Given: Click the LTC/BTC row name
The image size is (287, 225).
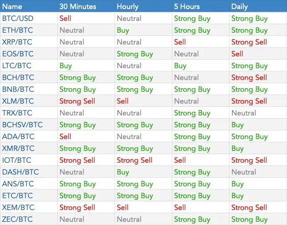Looking at the screenshot, I should [x=17, y=65].
